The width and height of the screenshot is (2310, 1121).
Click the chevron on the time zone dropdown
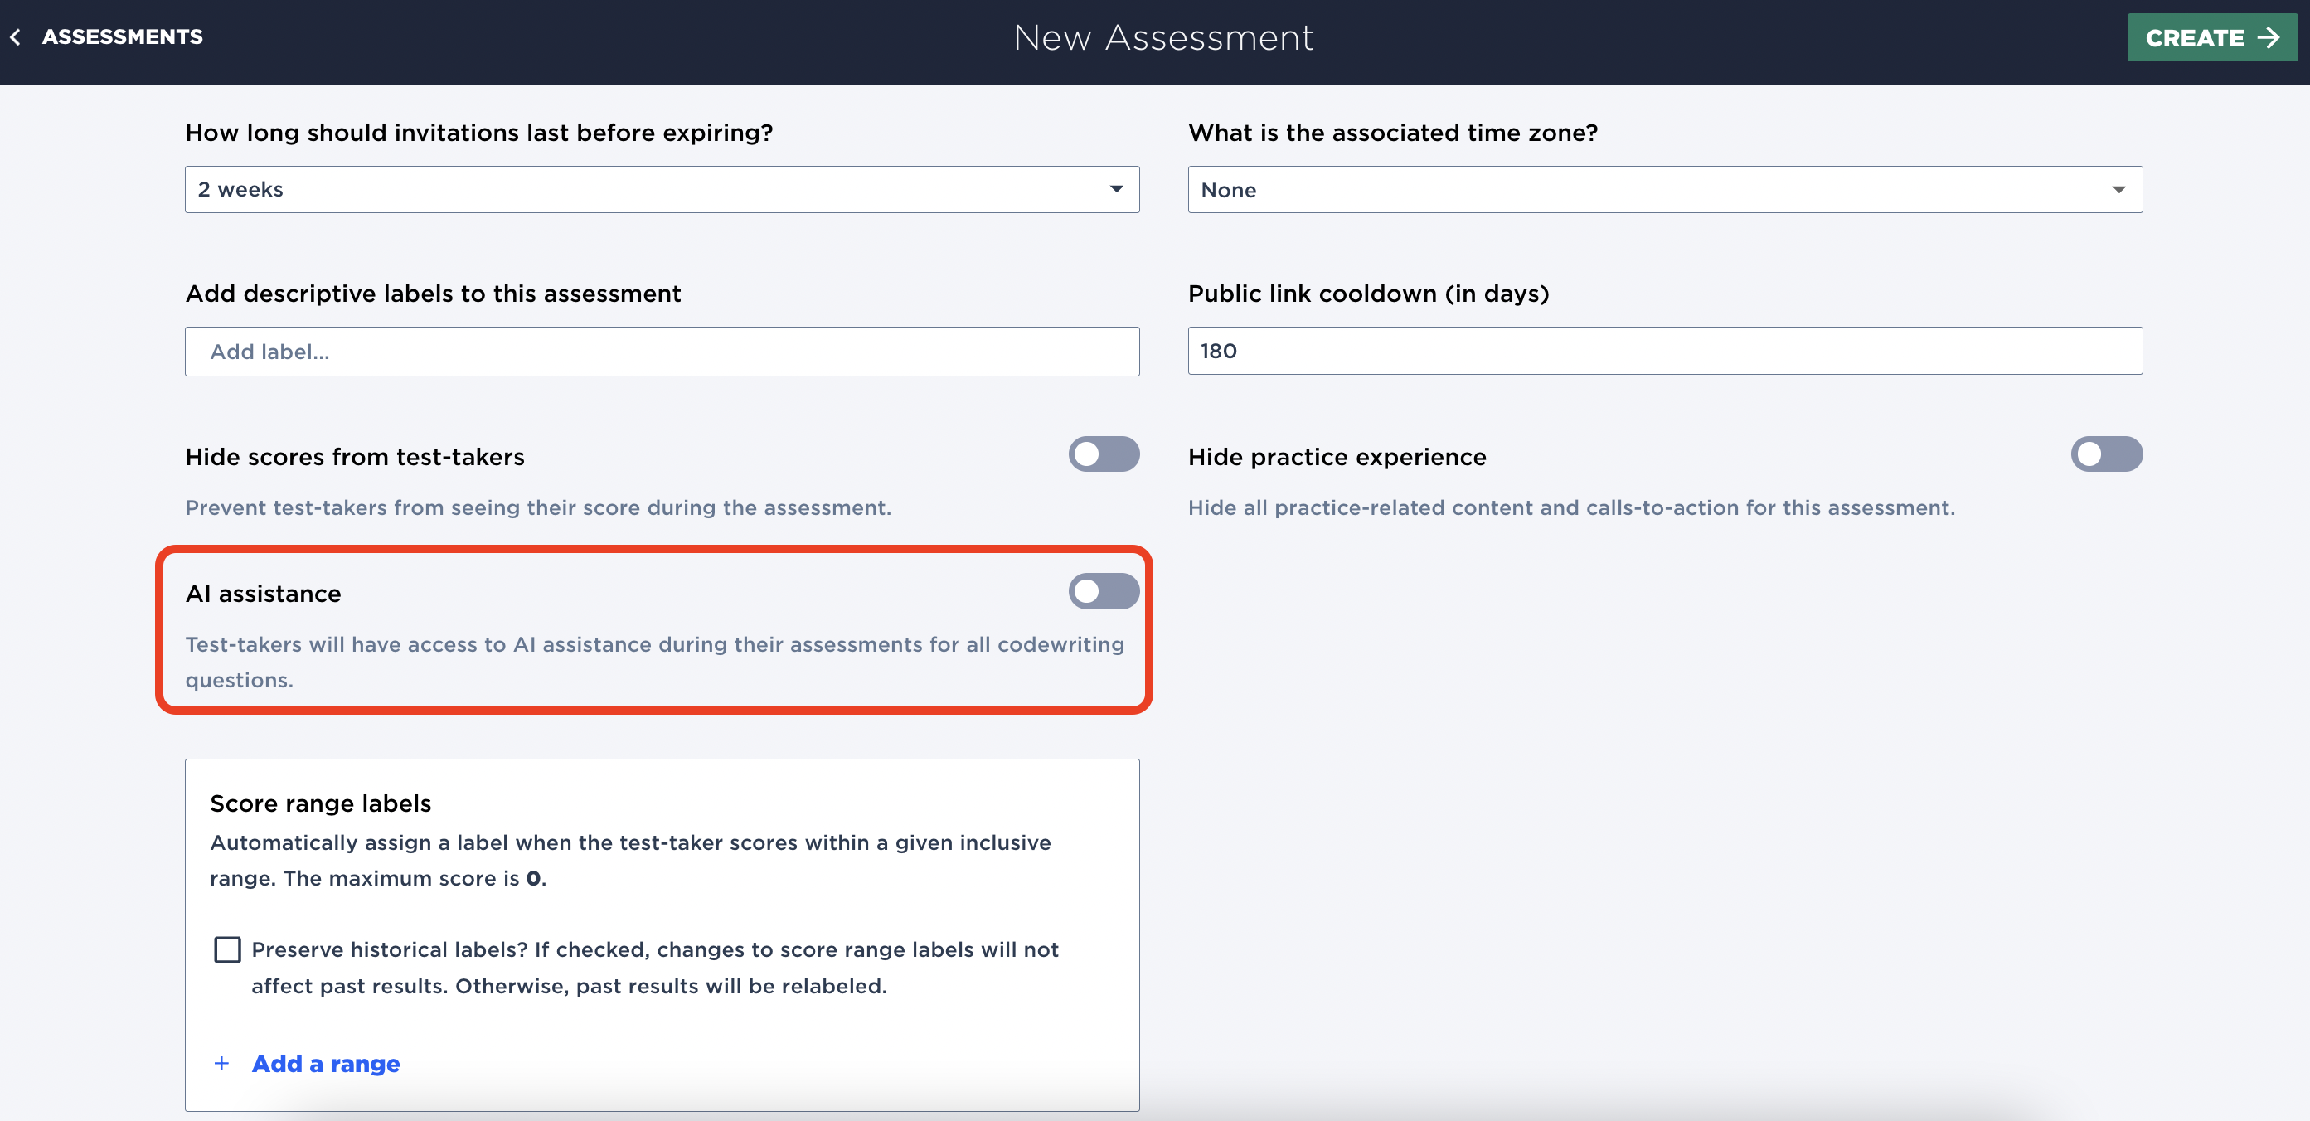[x=2119, y=189]
